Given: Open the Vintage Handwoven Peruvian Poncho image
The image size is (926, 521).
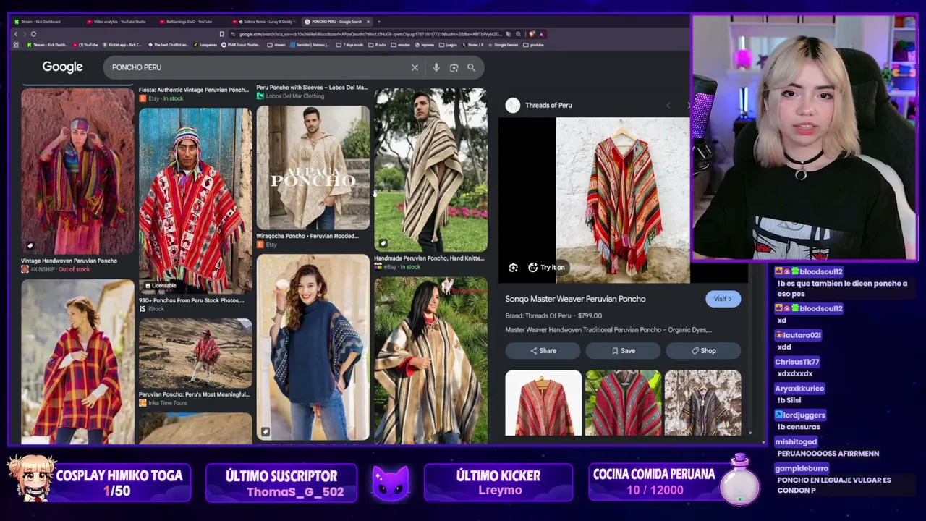Looking at the screenshot, I should coord(77,171).
